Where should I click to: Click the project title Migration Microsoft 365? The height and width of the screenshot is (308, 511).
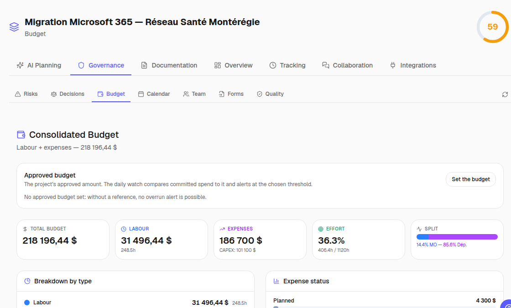pos(142,22)
